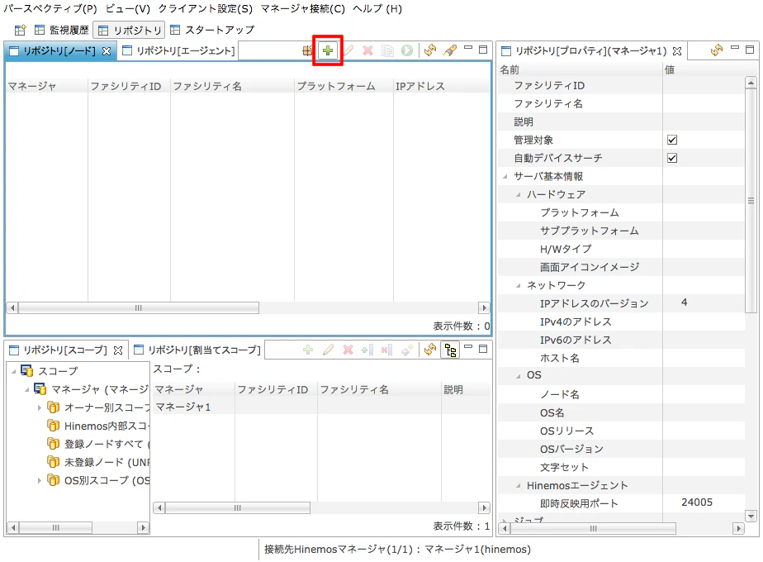Close the リポジトリ[ノード] tab

click(106, 50)
